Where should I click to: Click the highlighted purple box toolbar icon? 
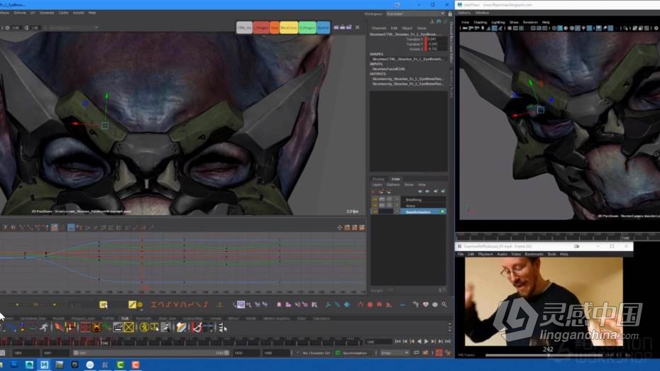coord(241,304)
